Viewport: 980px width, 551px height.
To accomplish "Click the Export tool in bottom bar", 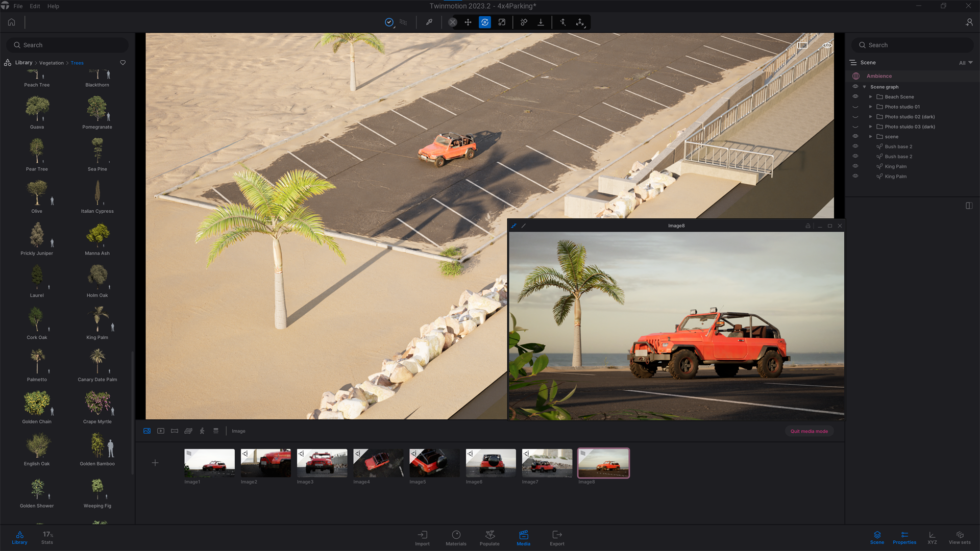I will click(557, 538).
